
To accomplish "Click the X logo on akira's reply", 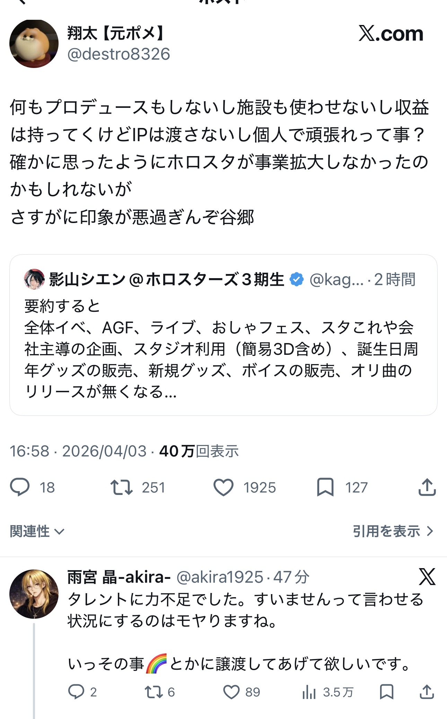I will click(427, 577).
